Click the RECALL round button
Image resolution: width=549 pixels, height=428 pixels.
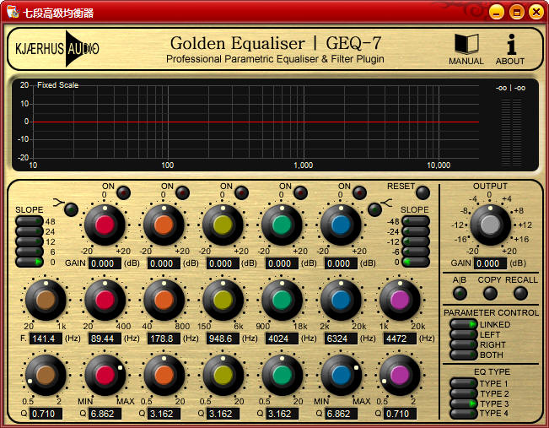520,294
